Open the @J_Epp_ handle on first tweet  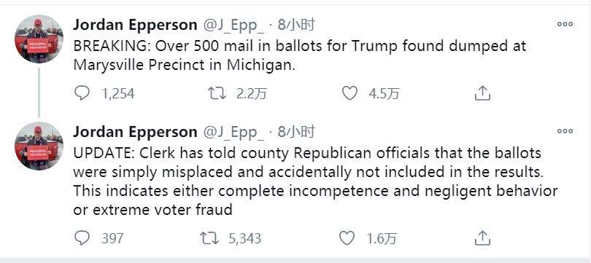tap(233, 25)
